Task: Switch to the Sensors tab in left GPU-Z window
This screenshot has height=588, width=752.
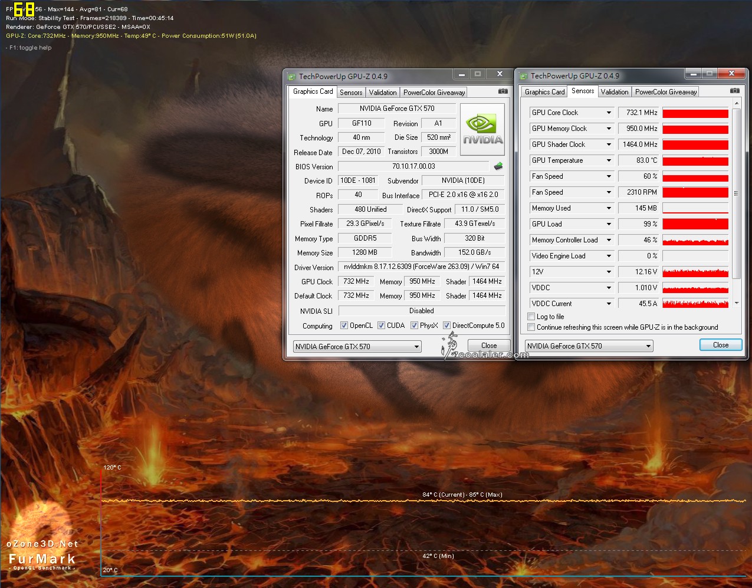Action: tap(351, 93)
